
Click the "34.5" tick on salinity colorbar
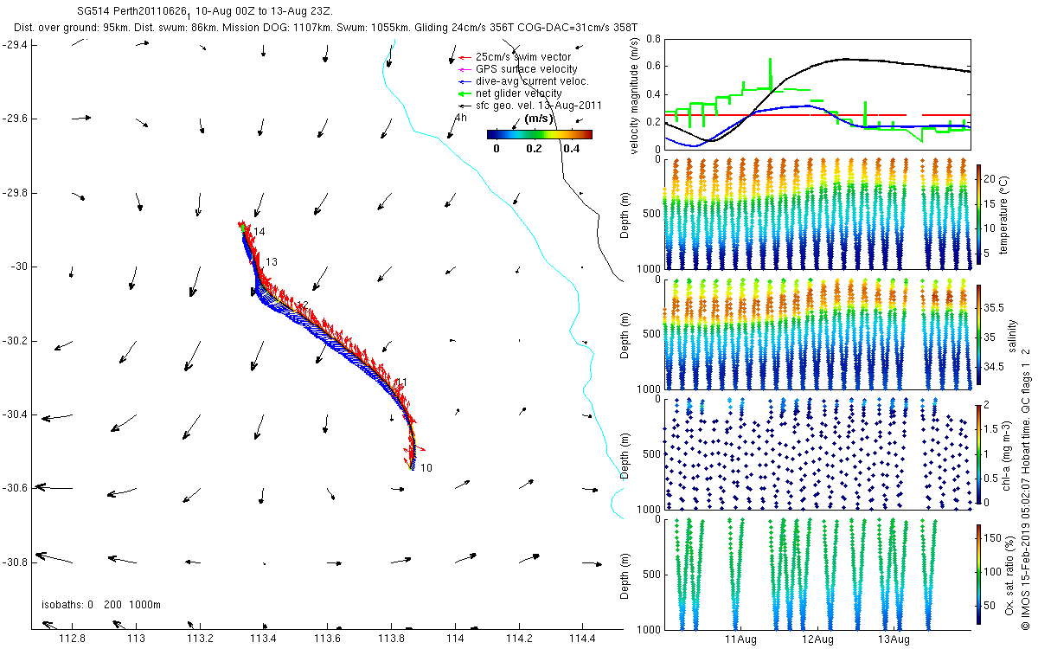[x=994, y=368]
